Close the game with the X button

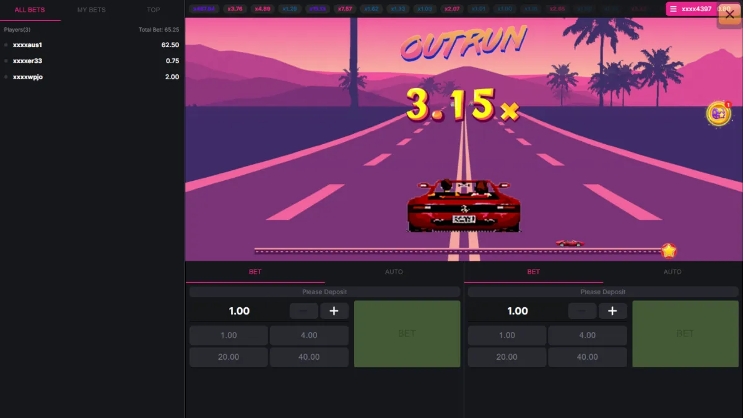[x=730, y=15]
